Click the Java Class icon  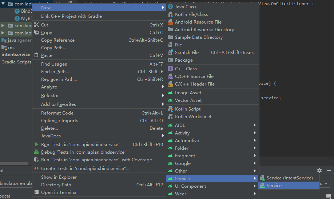tap(170, 7)
